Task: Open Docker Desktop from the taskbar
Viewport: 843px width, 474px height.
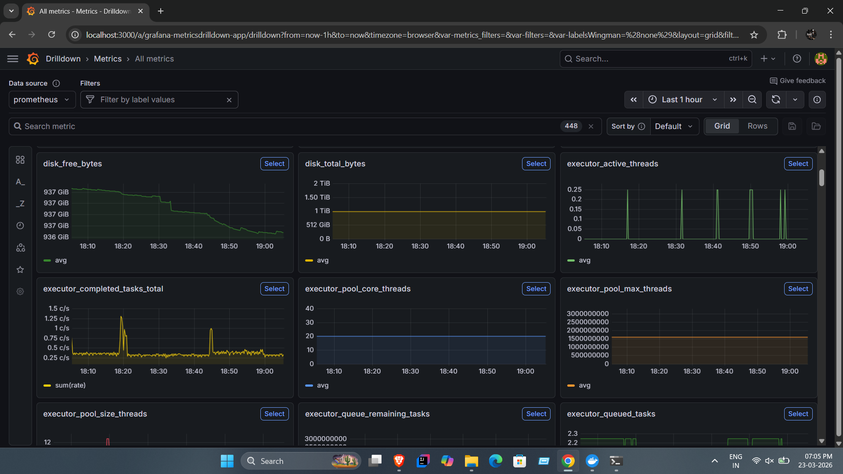Action: click(x=592, y=461)
